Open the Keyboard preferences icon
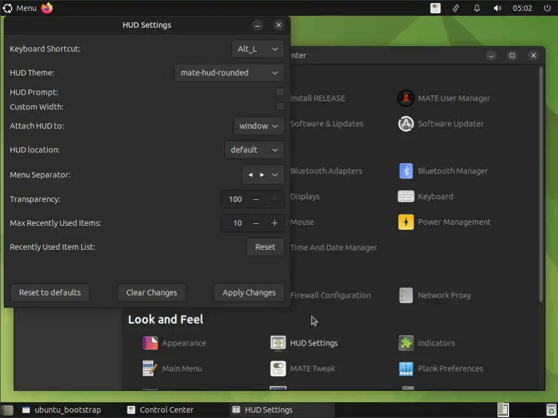This screenshot has height=418, width=558. point(405,196)
